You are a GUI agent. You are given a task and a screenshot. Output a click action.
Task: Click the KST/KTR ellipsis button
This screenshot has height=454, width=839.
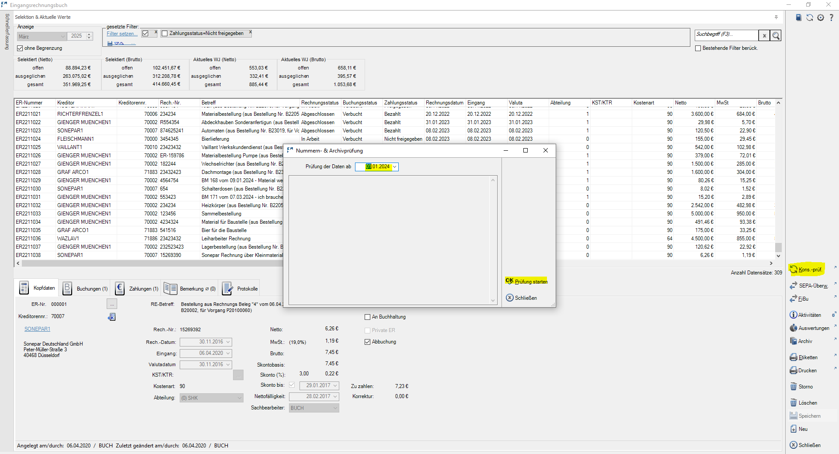[238, 375]
